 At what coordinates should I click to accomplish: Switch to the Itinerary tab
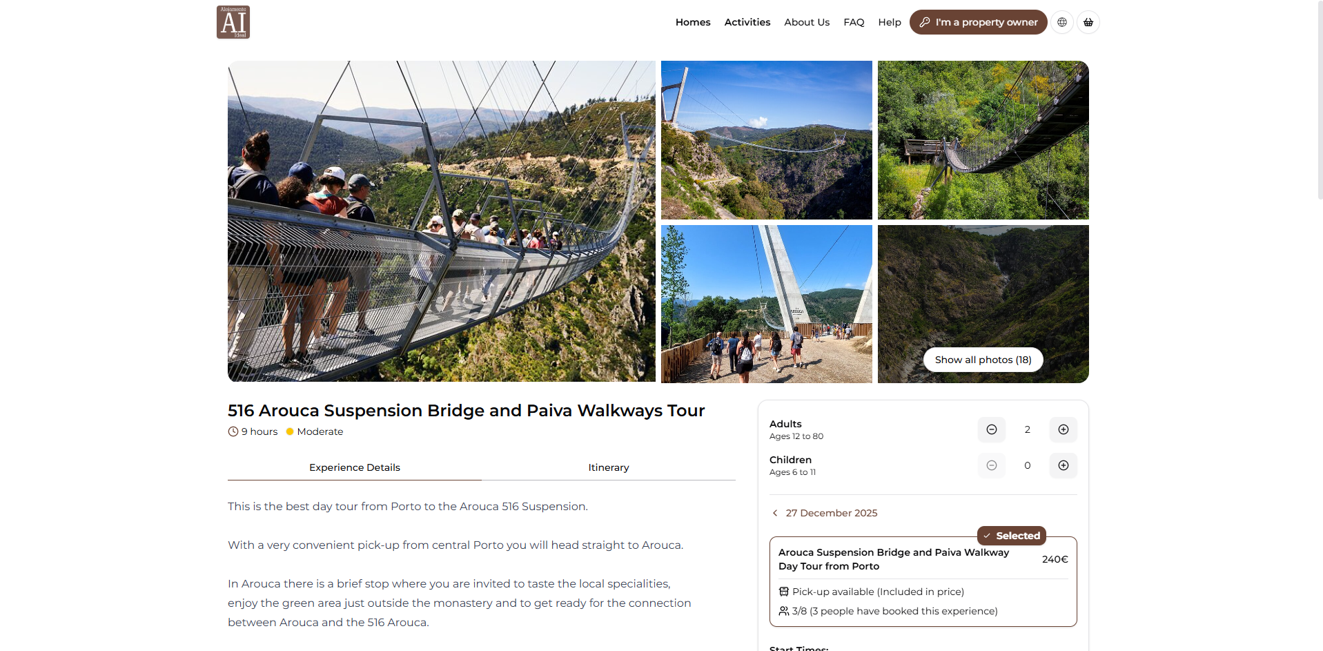[609, 467]
